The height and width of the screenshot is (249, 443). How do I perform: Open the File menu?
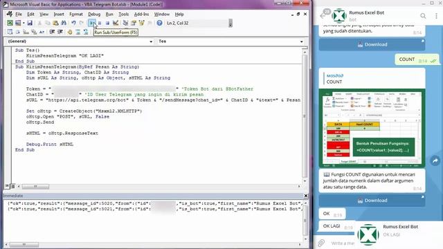click(19, 14)
